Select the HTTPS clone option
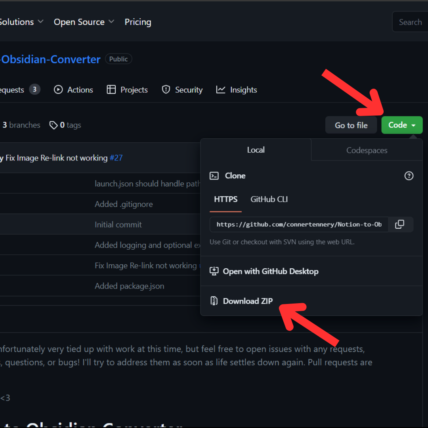This screenshot has width=428, height=428. (226, 199)
